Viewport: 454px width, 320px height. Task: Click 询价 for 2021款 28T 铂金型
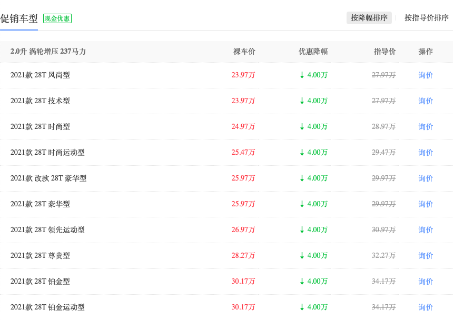pyautogui.click(x=426, y=282)
